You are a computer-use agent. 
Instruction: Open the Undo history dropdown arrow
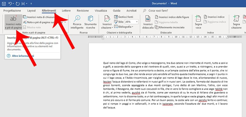pos(13,4)
